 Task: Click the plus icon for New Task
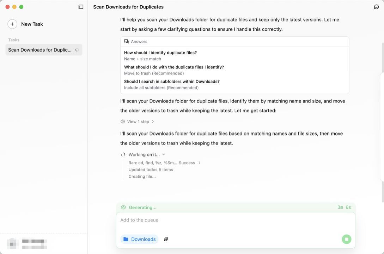12,24
